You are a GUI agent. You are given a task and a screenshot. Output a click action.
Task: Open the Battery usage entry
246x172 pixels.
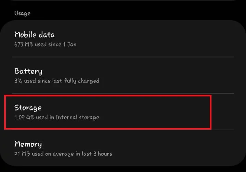pyautogui.click(x=123, y=76)
